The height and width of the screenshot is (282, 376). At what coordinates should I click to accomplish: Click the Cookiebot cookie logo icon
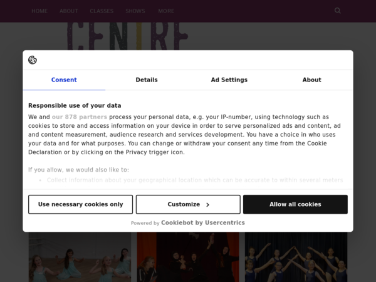[x=33, y=60]
